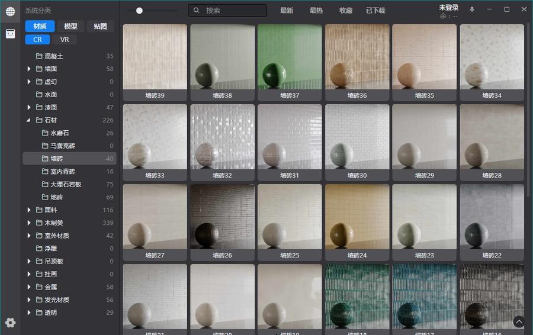
Task: Click the 搜索 search input field
Action: click(x=227, y=11)
